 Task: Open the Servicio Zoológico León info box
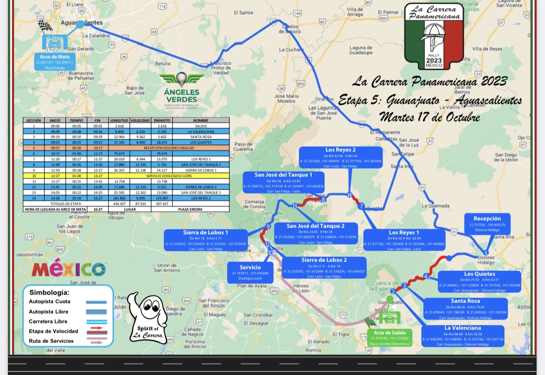click(x=250, y=273)
